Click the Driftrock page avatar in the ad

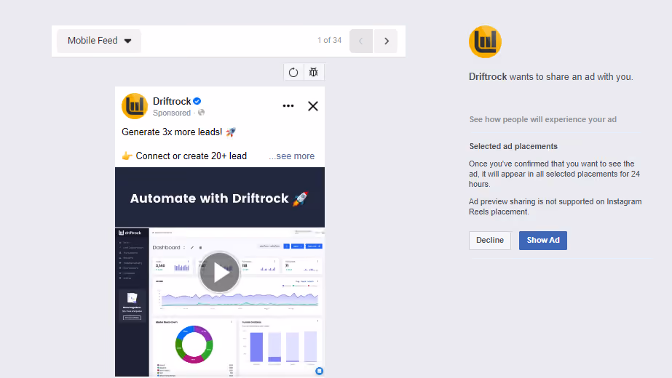click(x=135, y=105)
